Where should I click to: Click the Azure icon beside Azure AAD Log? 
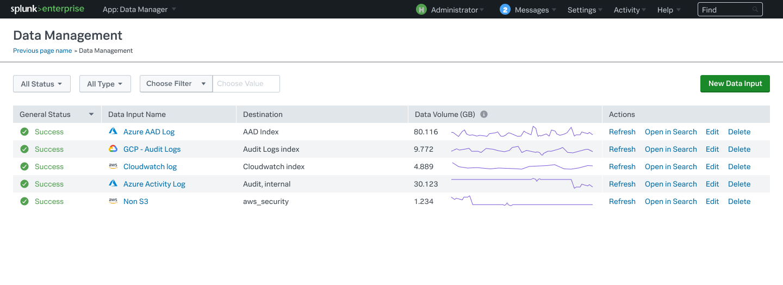coord(113,132)
